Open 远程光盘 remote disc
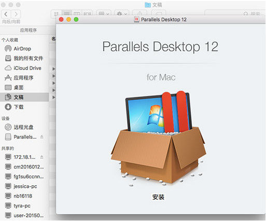 pos(24,127)
